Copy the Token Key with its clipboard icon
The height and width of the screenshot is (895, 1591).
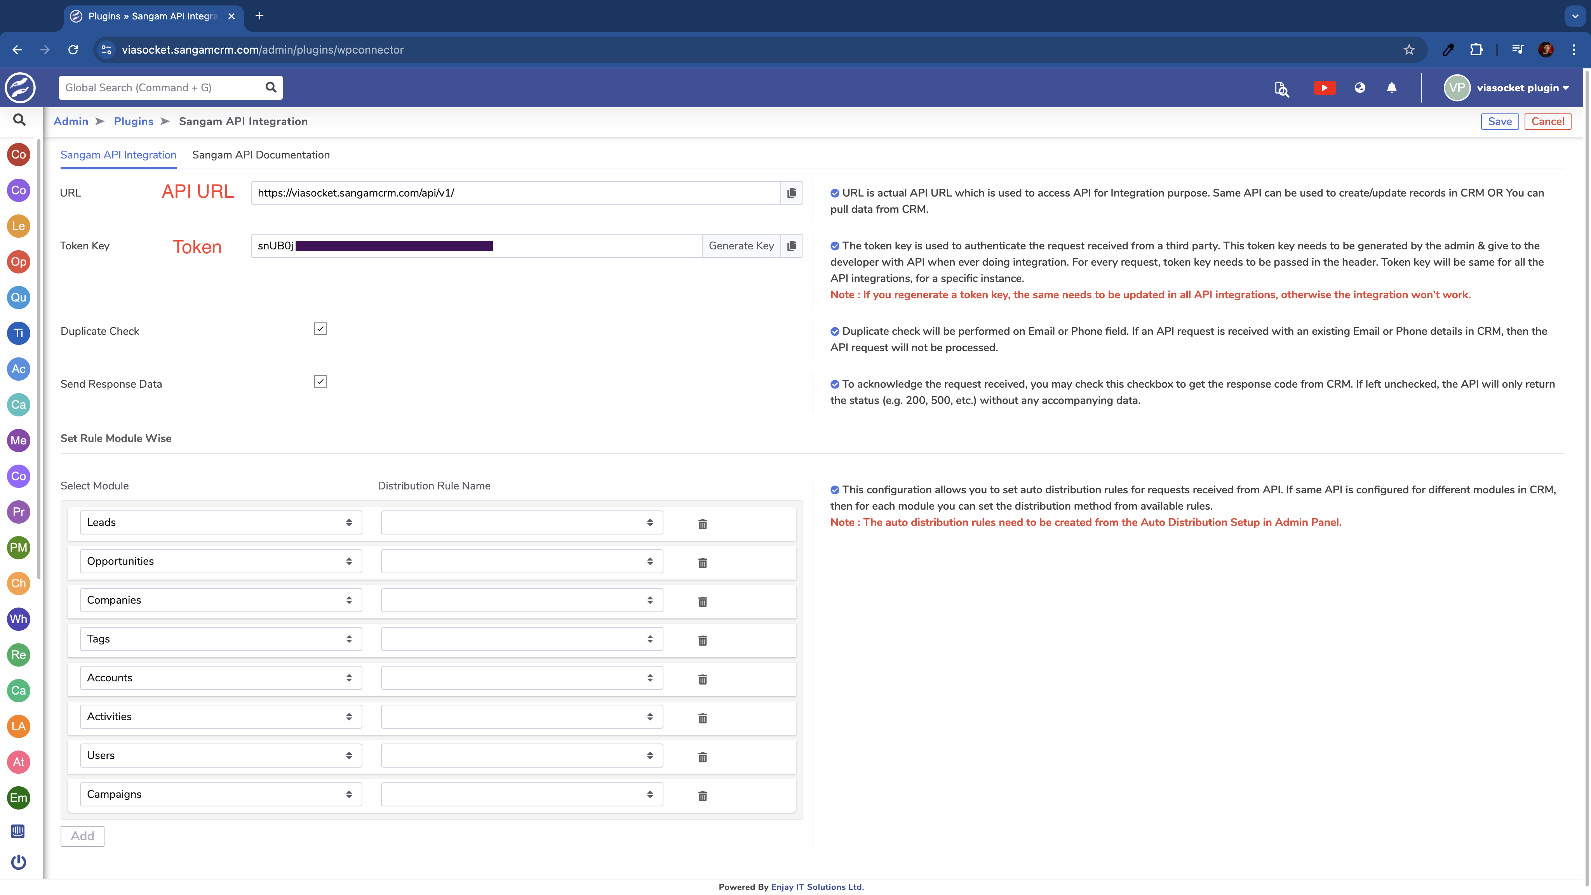point(792,246)
